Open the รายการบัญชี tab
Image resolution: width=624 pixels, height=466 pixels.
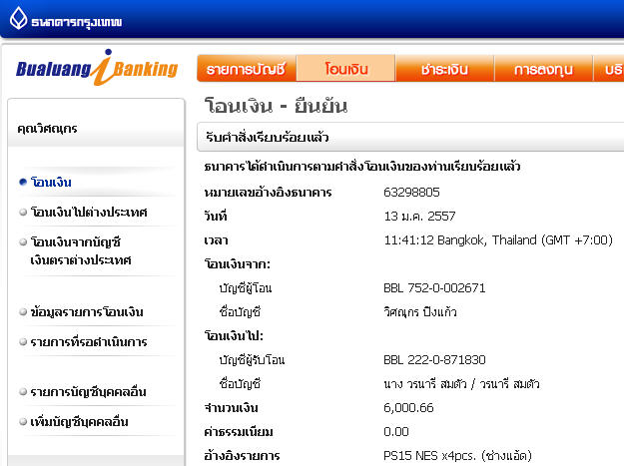tap(247, 69)
